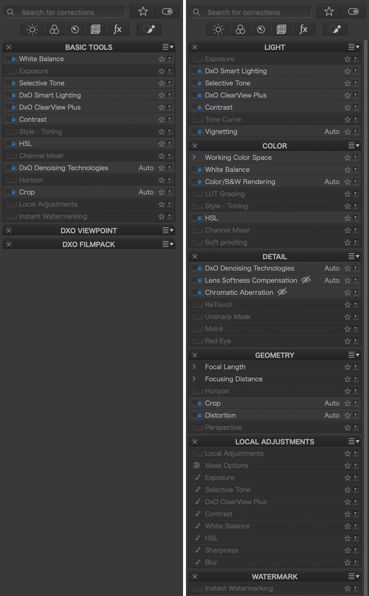The height and width of the screenshot is (596, 369).
Task: Collapse the DXO VIEWPOINT palette header
Action: (88, 230)
